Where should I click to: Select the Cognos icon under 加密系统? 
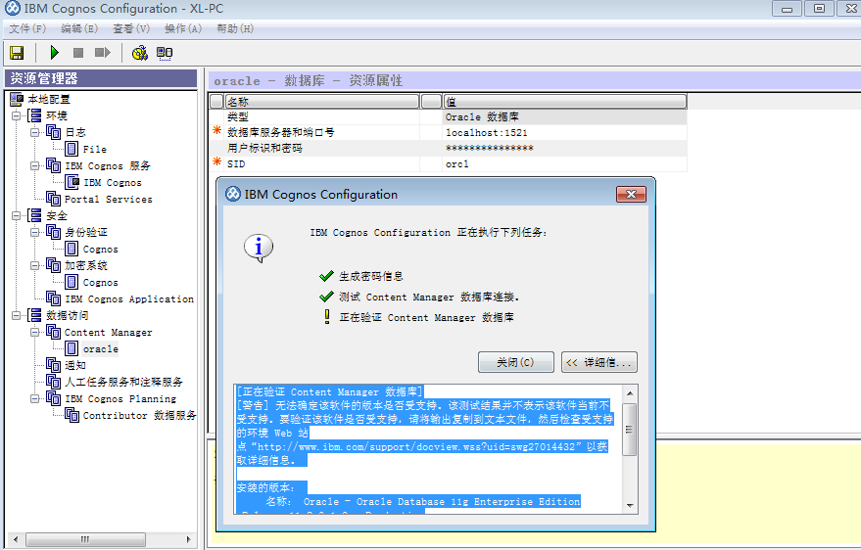tap(72, 282)
